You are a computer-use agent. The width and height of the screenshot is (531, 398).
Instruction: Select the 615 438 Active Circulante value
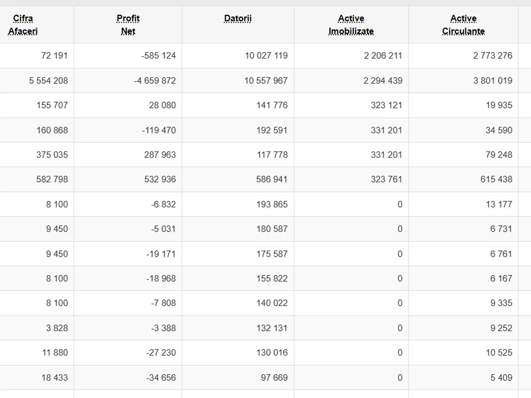496,180
